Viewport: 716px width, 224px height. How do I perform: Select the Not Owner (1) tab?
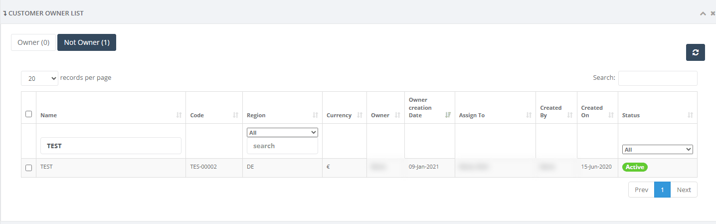[x=87, y=42]
